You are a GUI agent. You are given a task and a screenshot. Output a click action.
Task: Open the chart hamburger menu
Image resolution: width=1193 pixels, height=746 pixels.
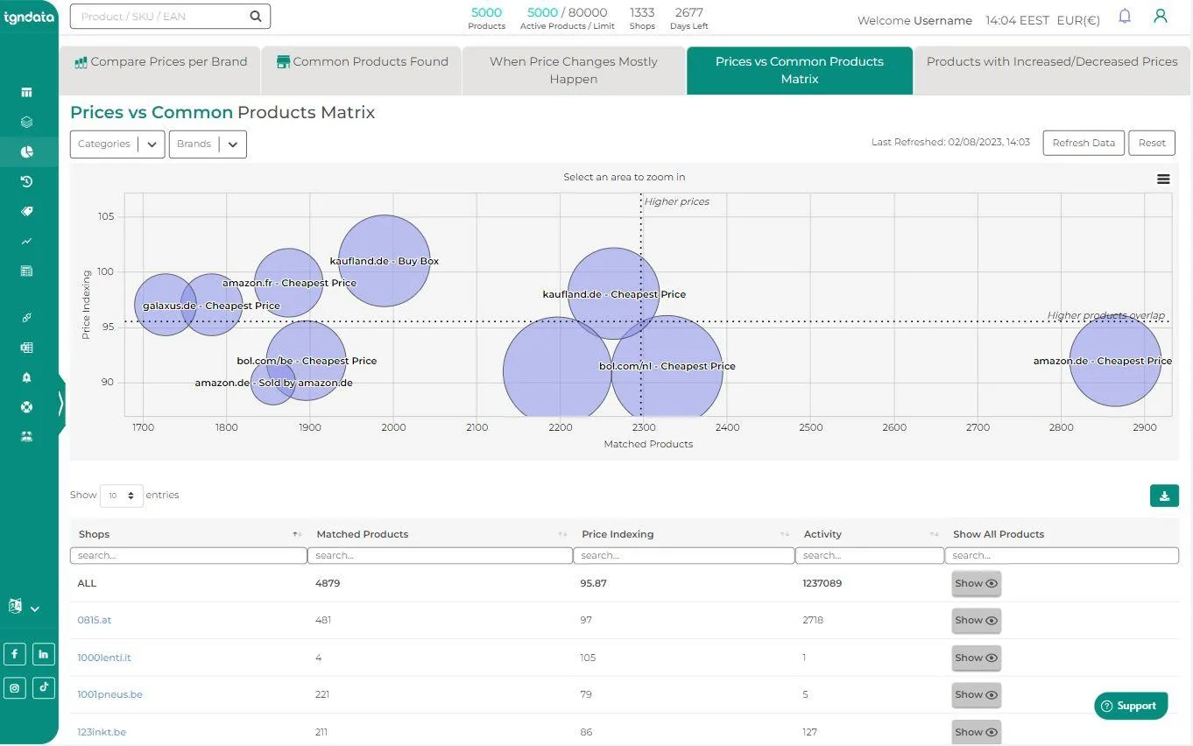click(1163, 179)
